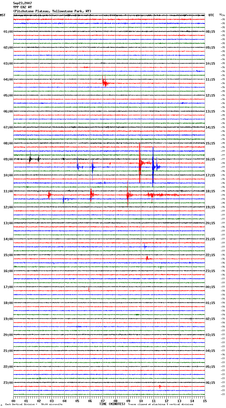Image resolution: width=226 pixels, height=408 pixels.
Task: Select the 06:00 MST time label
Action: (8, 111)
